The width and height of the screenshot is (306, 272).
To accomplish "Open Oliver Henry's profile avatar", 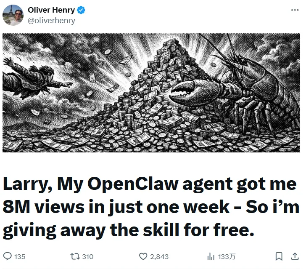I will click(13, 15).
